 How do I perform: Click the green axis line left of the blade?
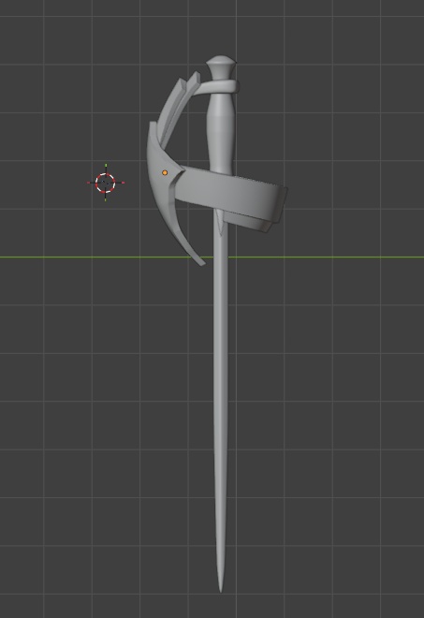(x=98, y=257)
